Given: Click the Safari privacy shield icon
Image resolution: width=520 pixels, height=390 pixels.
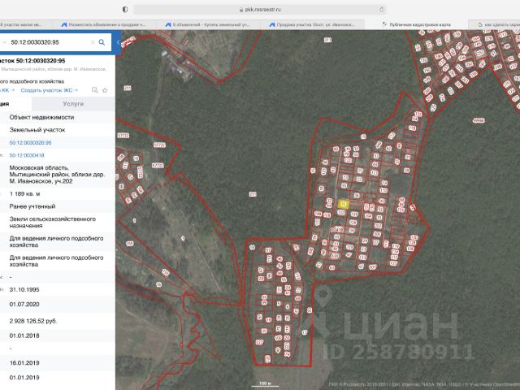Looking at the screenshot, I should pyautogui.click(x=125, y=10).
